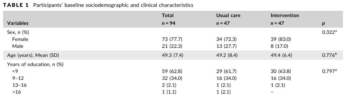
Task: Click the Intervention column header
Action: point(285,15)
